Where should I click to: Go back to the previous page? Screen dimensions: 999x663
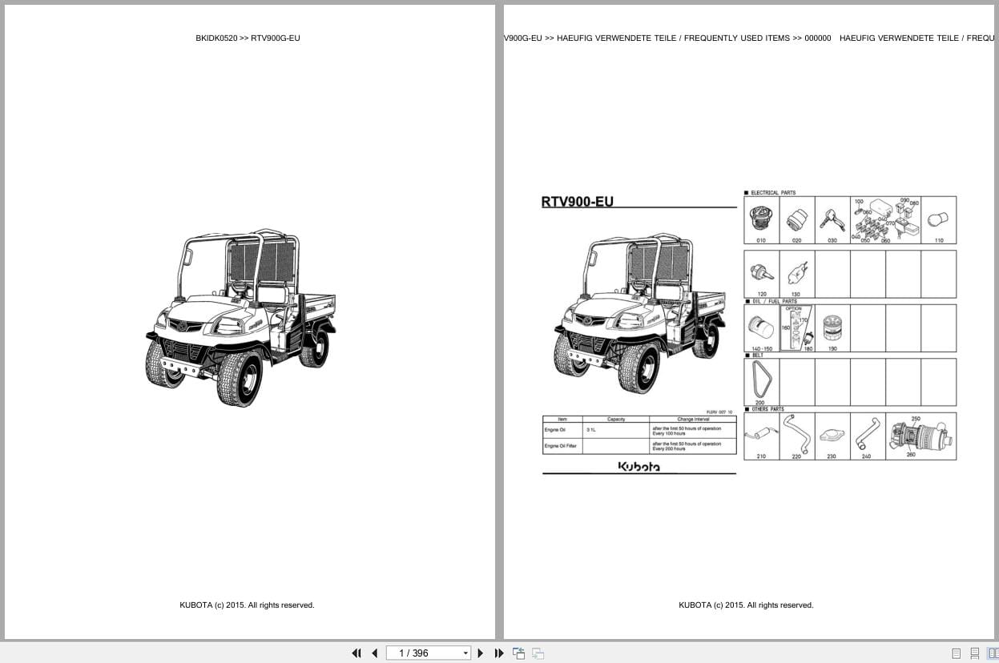[x=374, y=653]
